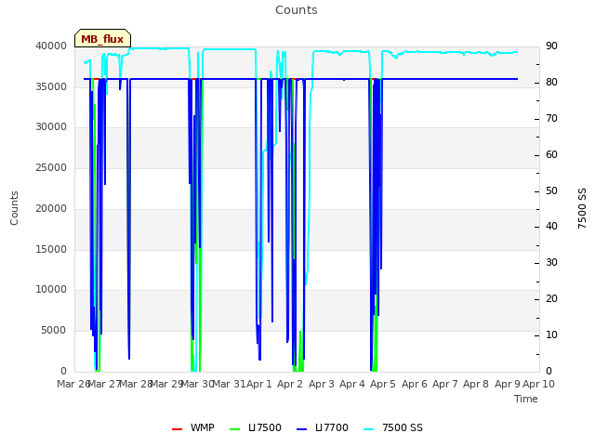
Task: Click the Apr 4 date label
Action: 352,384
